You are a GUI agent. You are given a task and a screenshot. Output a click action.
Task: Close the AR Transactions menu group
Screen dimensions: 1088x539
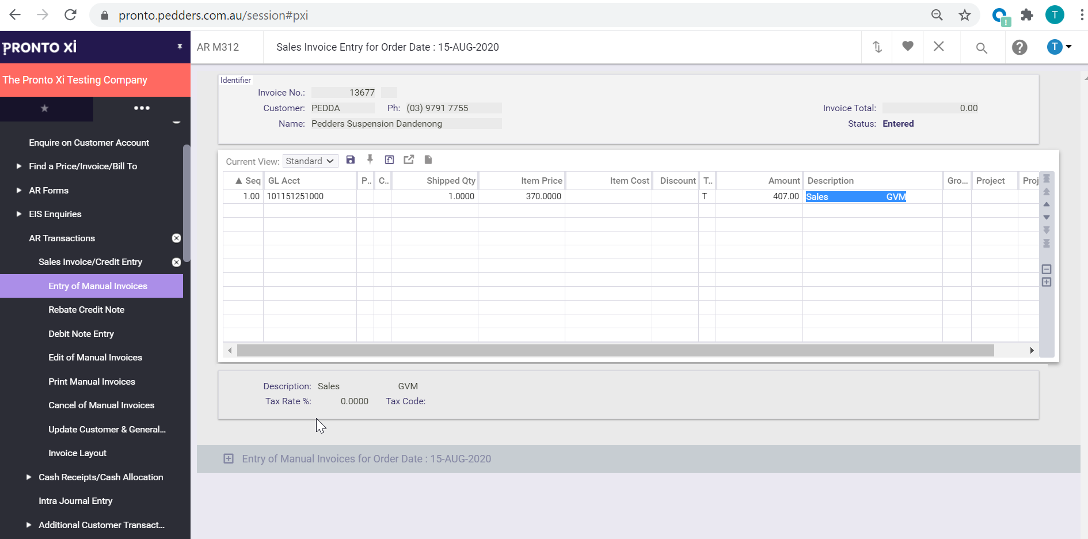[x=177, y=238]
